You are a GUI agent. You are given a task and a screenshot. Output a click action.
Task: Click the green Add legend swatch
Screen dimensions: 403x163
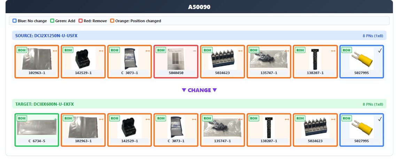tap(52, 21)
